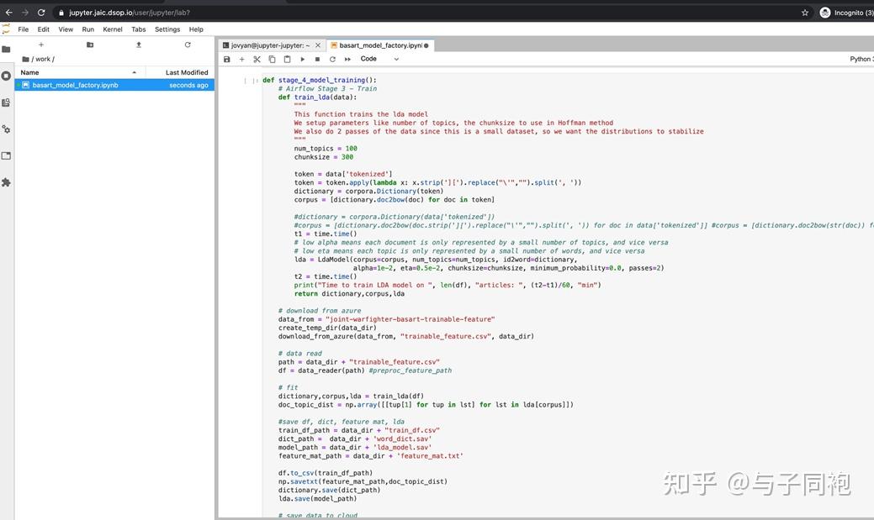The width and height of the screenshot is (874, 520).
Task: Open the View menu
Action: click(66, 29)
